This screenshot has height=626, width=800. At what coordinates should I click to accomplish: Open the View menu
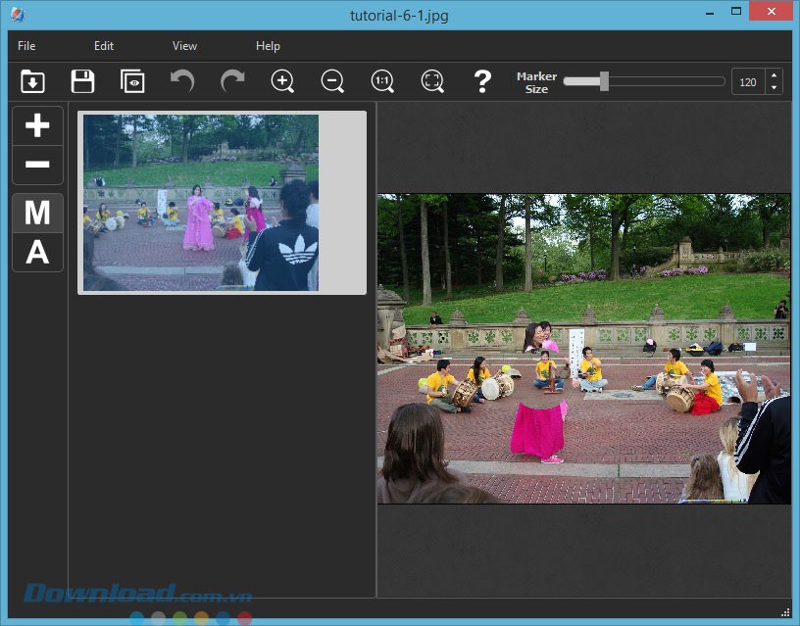[184, 46]
